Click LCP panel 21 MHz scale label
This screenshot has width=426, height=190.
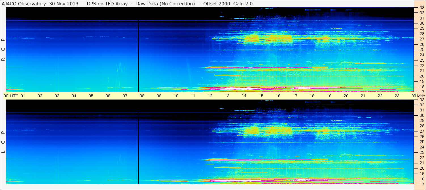point(422,163)
